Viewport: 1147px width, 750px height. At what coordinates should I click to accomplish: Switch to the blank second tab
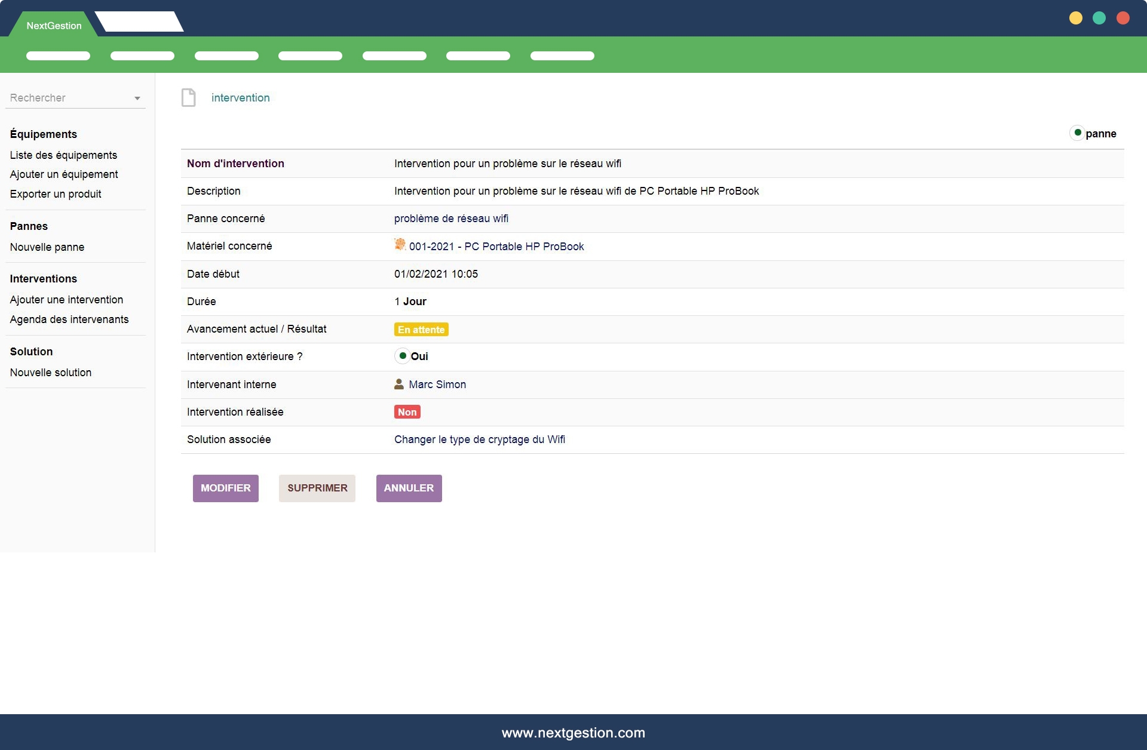pos(139,22)
